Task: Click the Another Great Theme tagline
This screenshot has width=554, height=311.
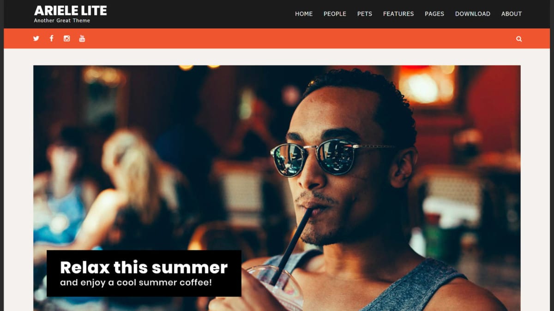Action: (x=62, y=21)
